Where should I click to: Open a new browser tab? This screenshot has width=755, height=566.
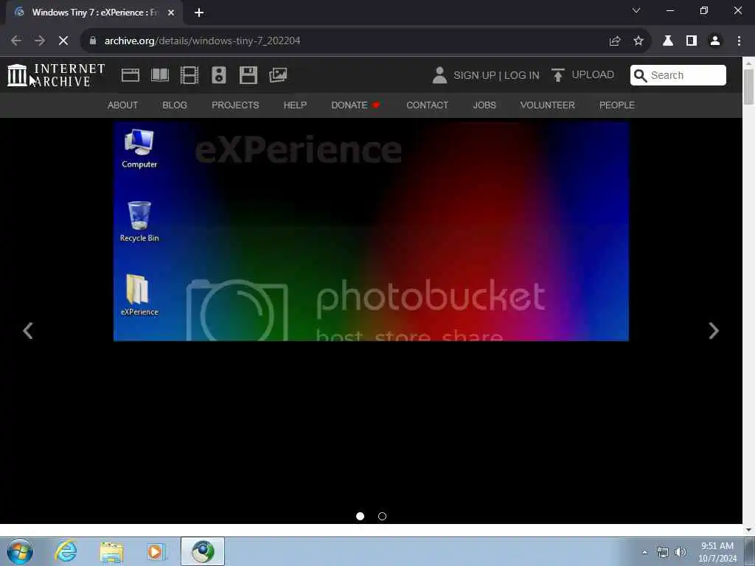click(x=199, y=13)
